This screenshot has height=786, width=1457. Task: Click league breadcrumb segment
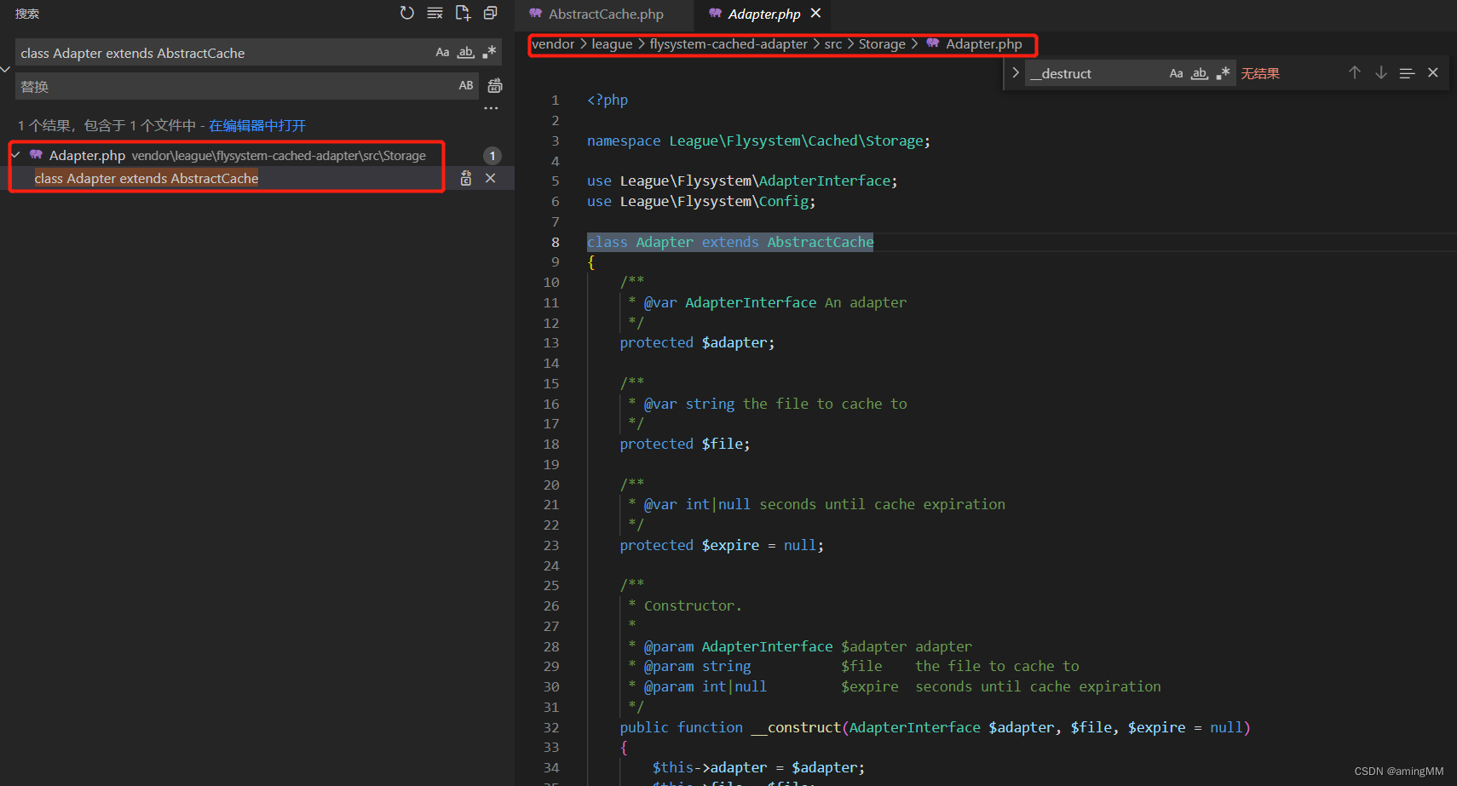click(x=613, y=44)
